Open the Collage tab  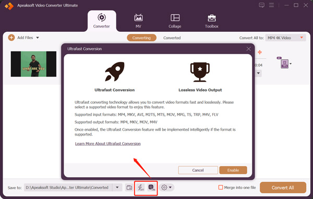point(175,21)
